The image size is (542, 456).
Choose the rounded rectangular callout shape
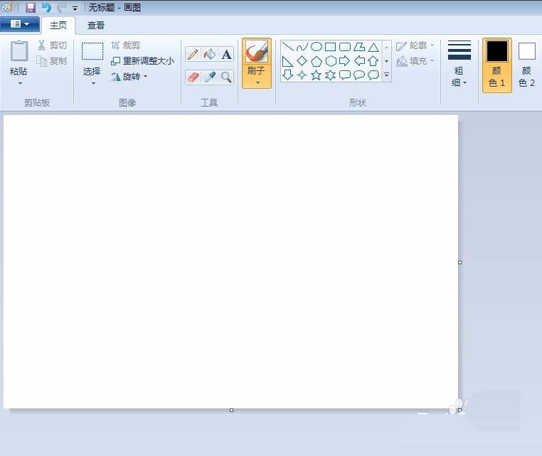click(345, 75)
